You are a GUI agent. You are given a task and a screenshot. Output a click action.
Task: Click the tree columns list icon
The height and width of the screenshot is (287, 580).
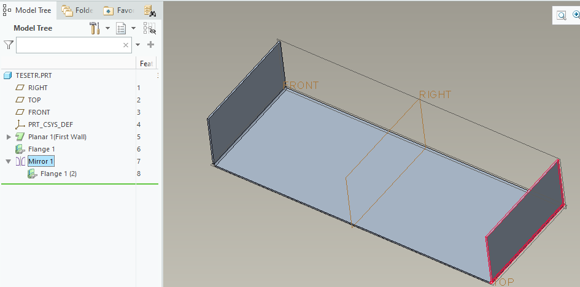(x=121, y=28)
